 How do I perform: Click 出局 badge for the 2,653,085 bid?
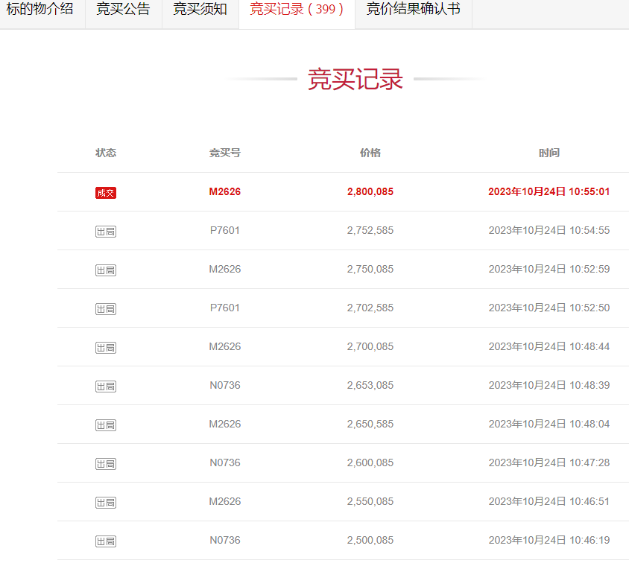click(x=106, y=387)
